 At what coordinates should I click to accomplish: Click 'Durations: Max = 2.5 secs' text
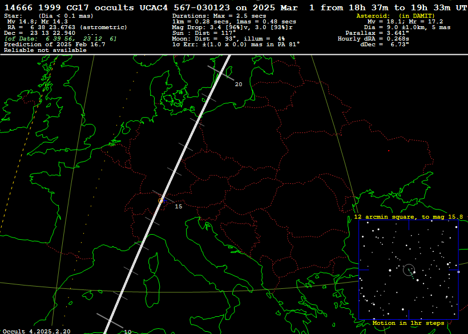tap(219, 16)
